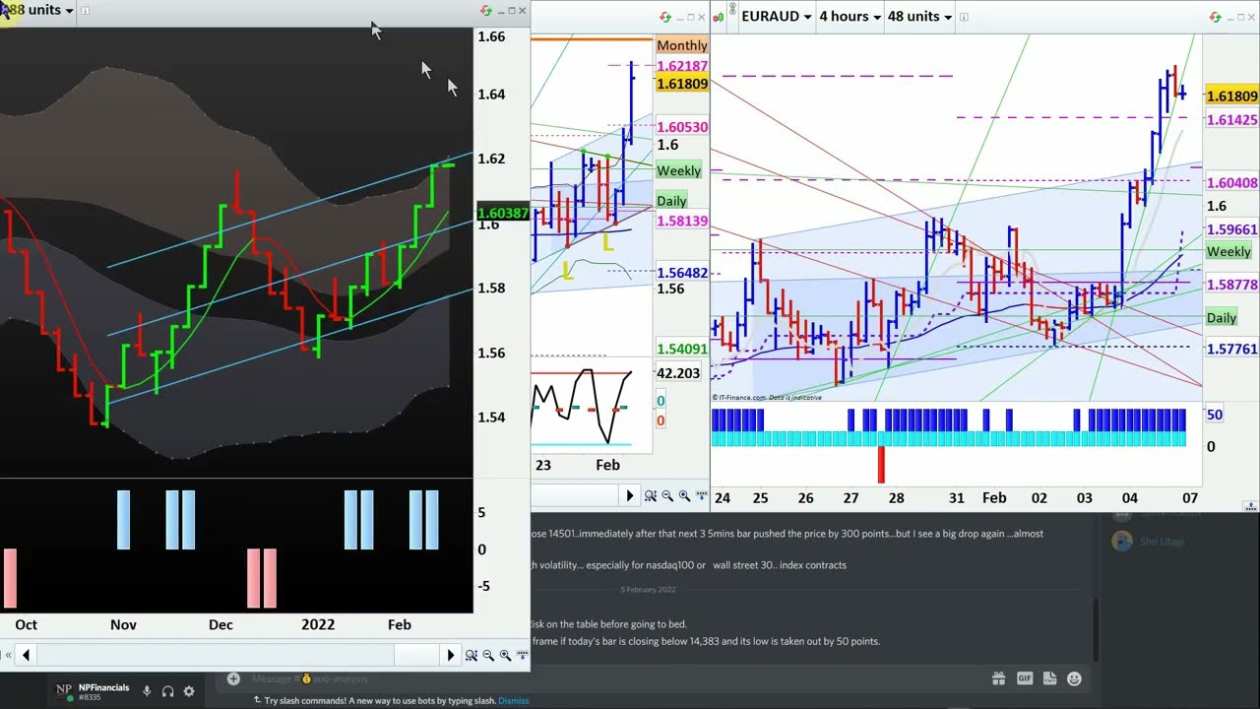Click the play arrow under the middle chart
This screenshot has width=1260, height=709.
(x=630, y=496)
